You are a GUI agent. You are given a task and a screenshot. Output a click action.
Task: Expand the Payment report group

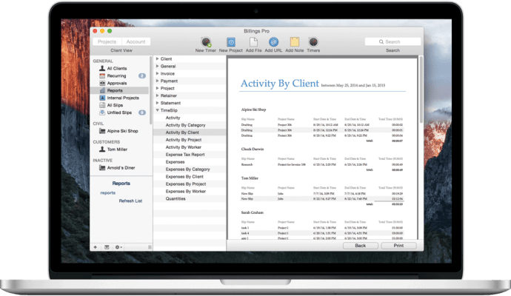[157, 81]
